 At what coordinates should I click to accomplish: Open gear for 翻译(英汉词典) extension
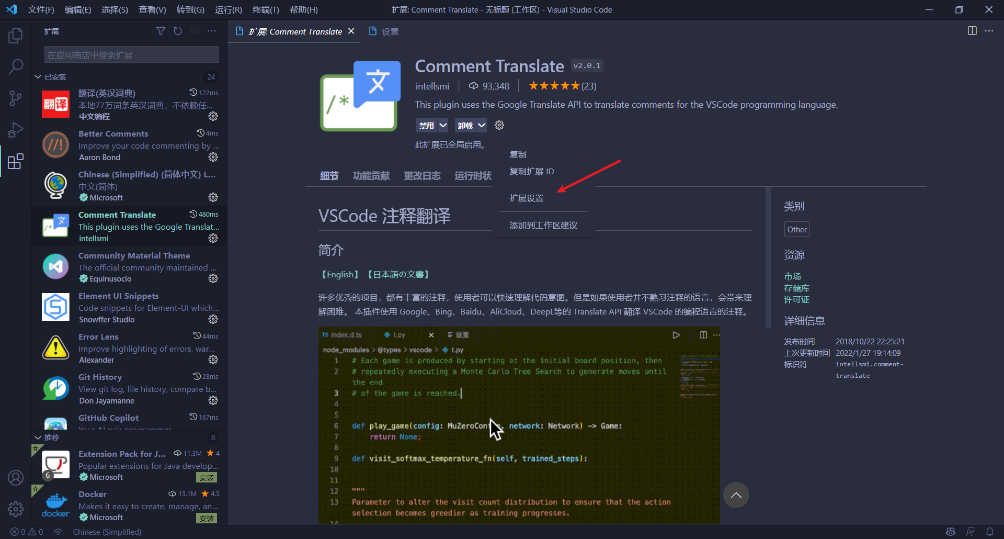(x=213, y=116)
